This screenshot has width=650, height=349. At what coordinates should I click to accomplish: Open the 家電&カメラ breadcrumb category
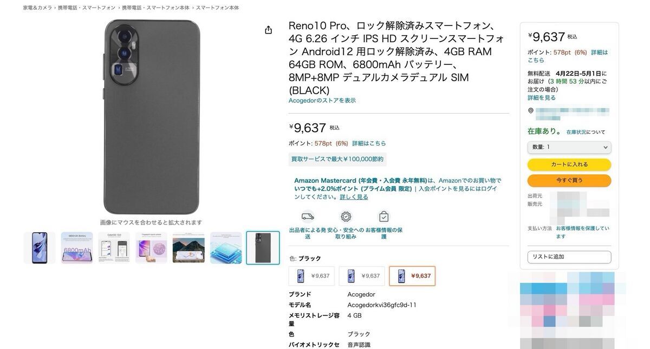click(38, 8)
